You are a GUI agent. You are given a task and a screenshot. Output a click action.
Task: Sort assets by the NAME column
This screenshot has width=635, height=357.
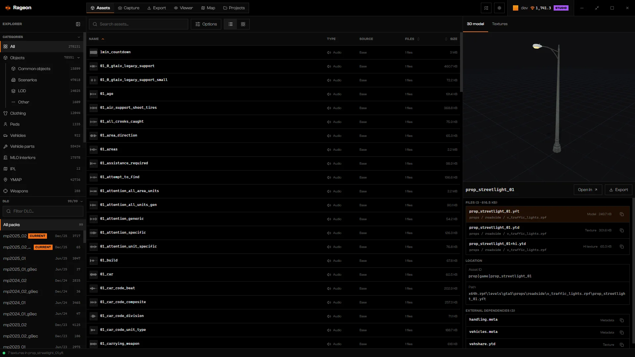pos(96,39)
